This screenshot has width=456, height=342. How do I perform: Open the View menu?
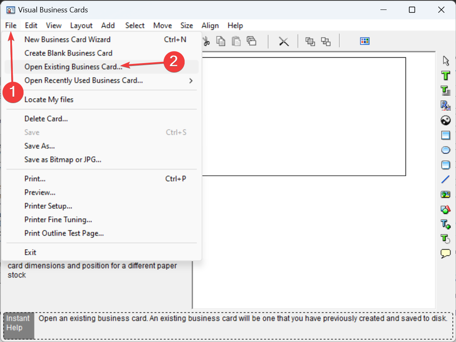[54, 26]
